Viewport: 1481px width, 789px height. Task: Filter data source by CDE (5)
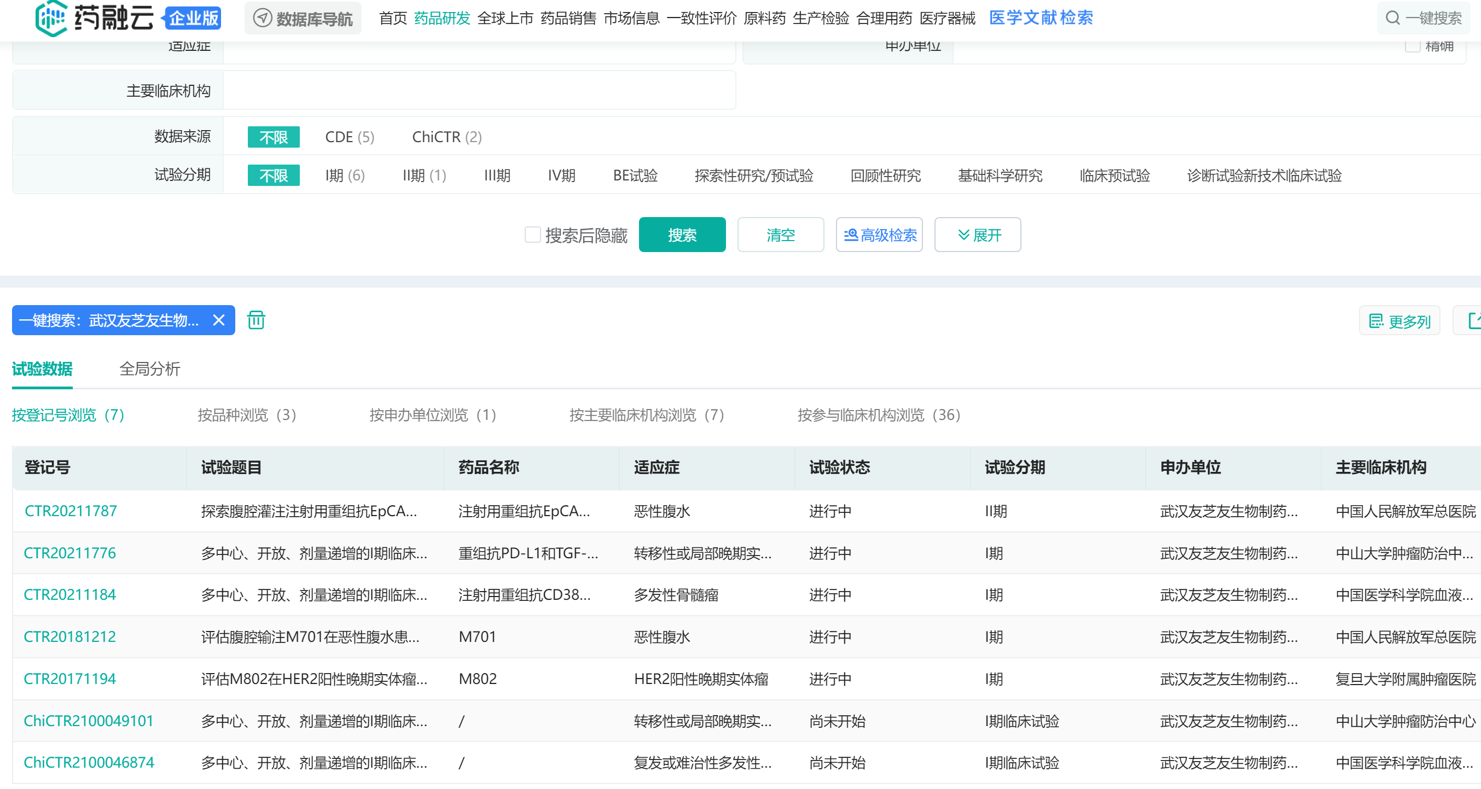349,137
